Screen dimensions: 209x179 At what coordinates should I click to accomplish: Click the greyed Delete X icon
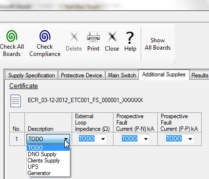point(74,36)
